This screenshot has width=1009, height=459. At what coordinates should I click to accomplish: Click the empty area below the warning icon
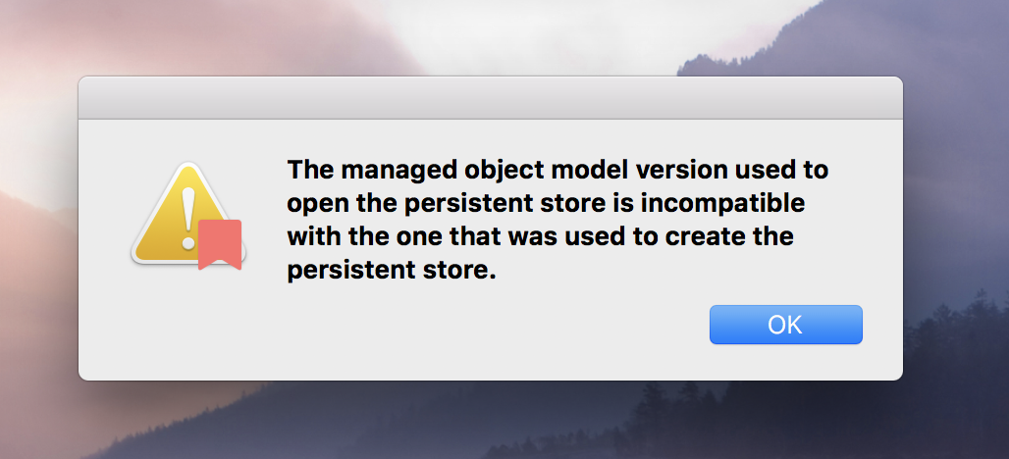click(x=186, y=322)
